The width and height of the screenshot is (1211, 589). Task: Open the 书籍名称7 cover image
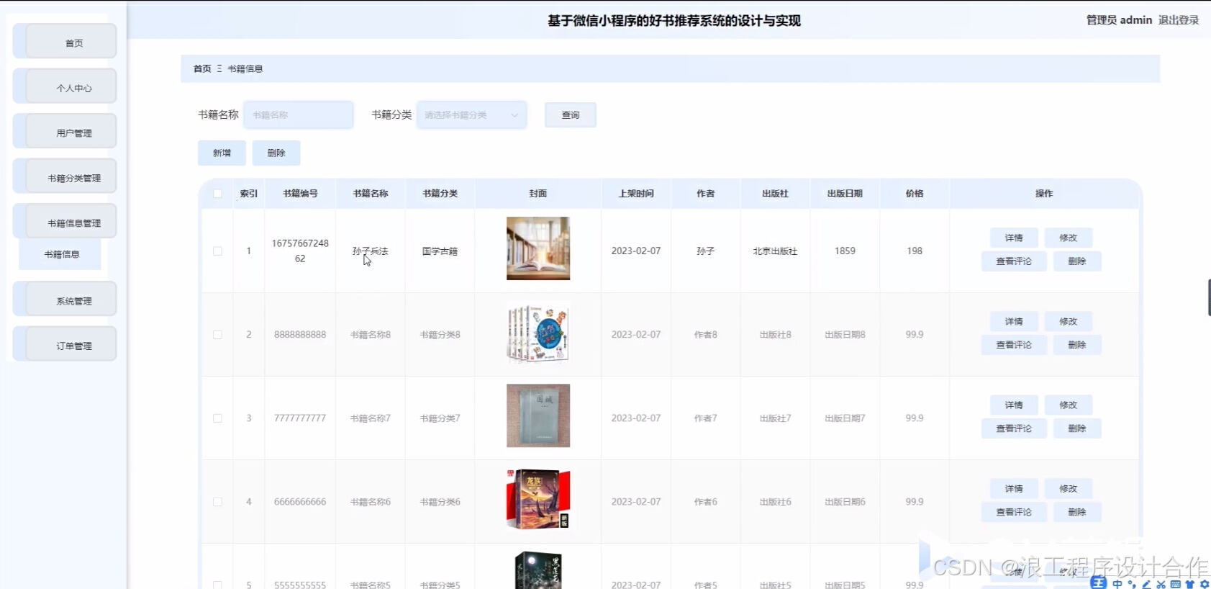[x=538, y=415]
